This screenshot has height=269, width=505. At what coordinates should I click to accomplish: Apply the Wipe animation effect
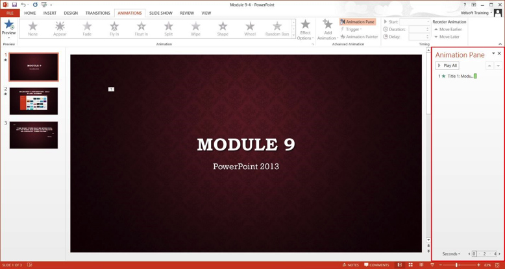click(x=195, y=29)
